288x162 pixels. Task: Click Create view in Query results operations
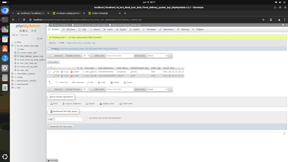point(126,104)
